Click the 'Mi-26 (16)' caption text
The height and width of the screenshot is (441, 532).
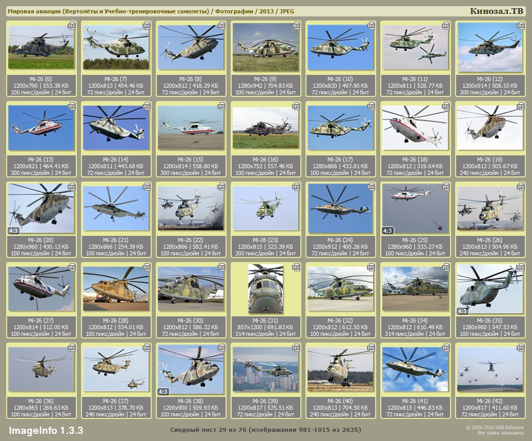pyautogui.click(x=265, y=159)
